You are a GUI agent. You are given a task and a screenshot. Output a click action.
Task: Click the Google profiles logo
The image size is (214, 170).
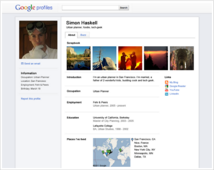(x=34, y=8)
